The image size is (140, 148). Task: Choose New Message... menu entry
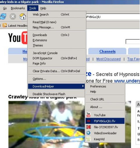pos(57,27)
